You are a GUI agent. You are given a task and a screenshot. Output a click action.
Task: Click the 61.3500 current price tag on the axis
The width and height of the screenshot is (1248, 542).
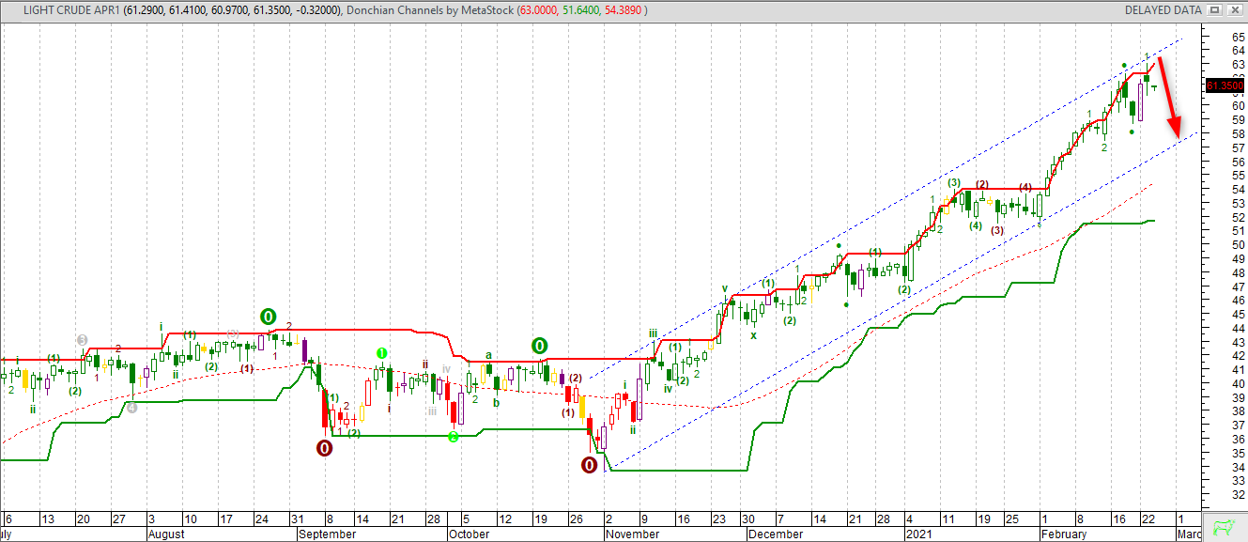(1225, 85)
